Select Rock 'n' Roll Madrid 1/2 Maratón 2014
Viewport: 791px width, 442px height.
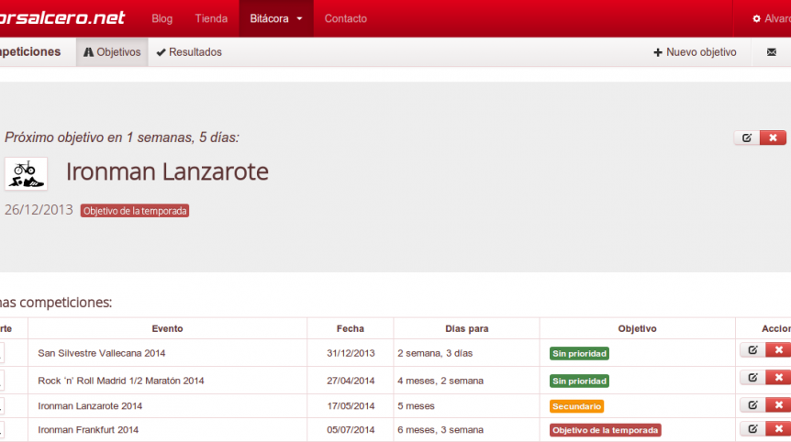[121, 381]
